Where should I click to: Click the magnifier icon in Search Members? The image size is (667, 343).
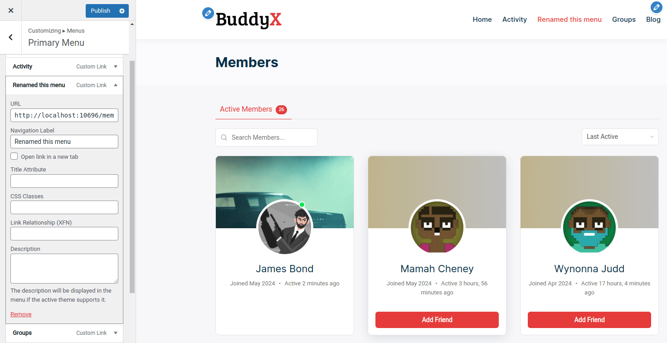click(224, 137)
